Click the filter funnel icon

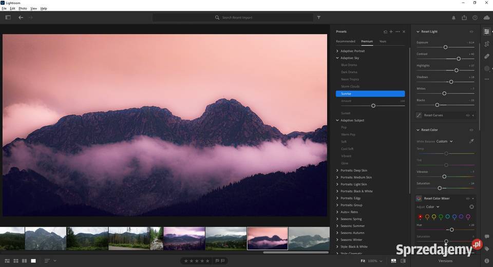click(x=318, y=17)
